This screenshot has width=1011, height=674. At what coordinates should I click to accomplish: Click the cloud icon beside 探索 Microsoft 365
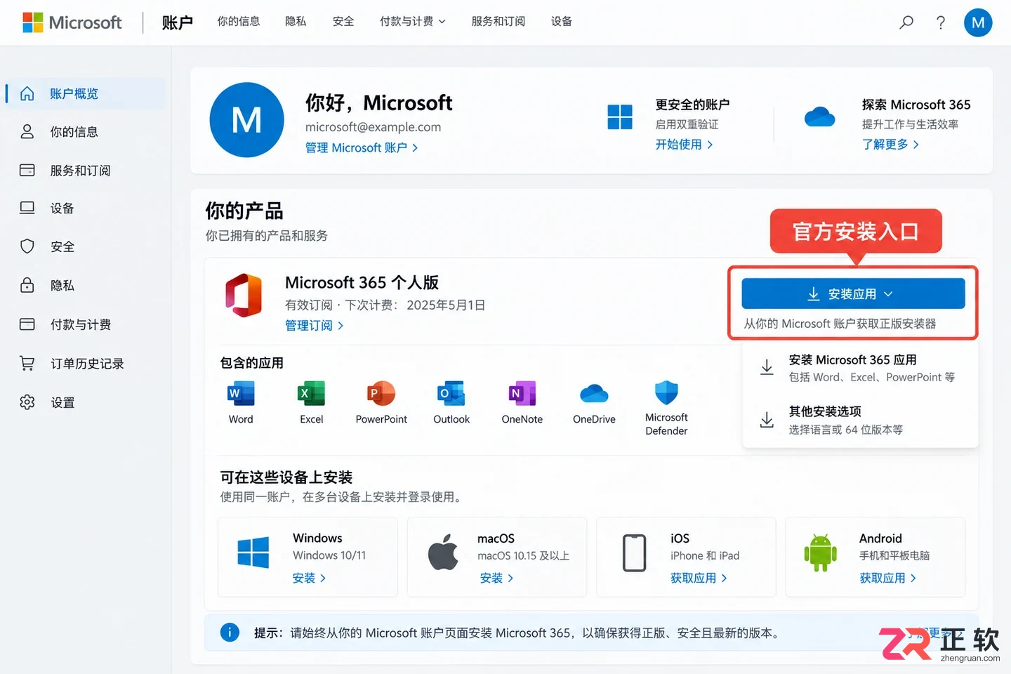tap(819, 117)
